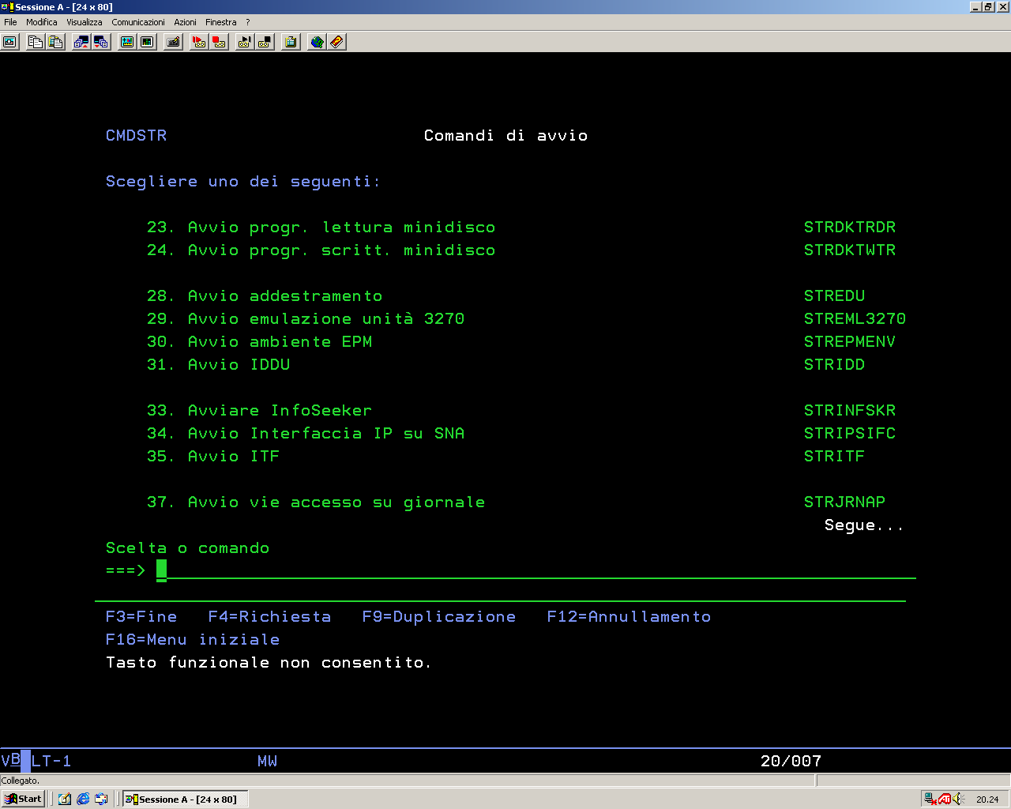Select option 34 Avvio Interfaccia IP su SNA

click(x=306, y=434)
